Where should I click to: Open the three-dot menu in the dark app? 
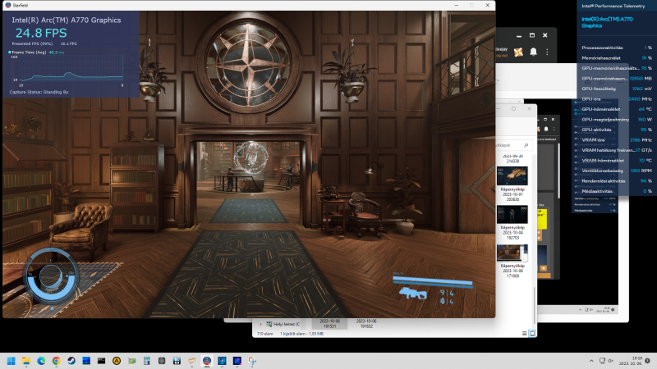(x=547, y=52)
